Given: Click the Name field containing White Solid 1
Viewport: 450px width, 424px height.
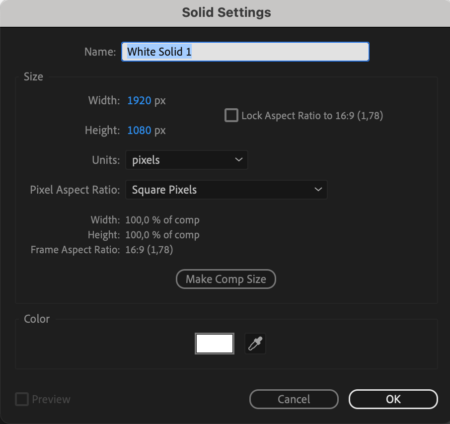Looking at the screenshot, I should coord(245,52).
